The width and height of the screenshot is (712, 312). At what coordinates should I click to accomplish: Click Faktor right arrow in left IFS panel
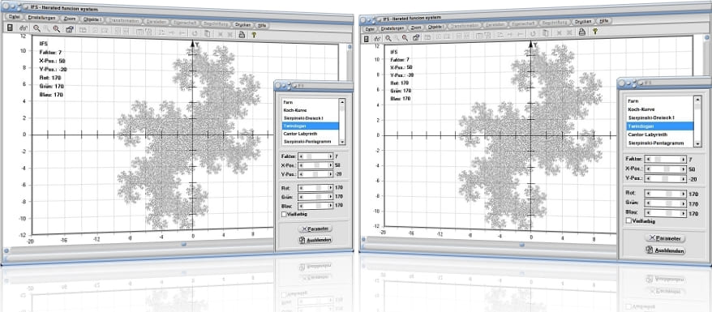[x=330, y=156]
